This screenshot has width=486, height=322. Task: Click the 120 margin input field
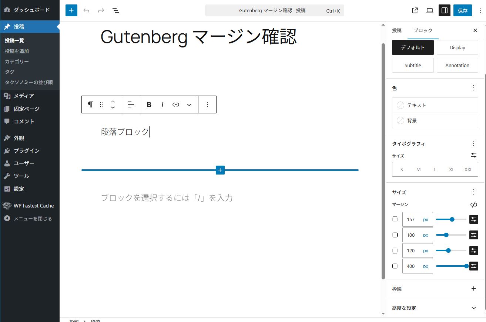412,250
